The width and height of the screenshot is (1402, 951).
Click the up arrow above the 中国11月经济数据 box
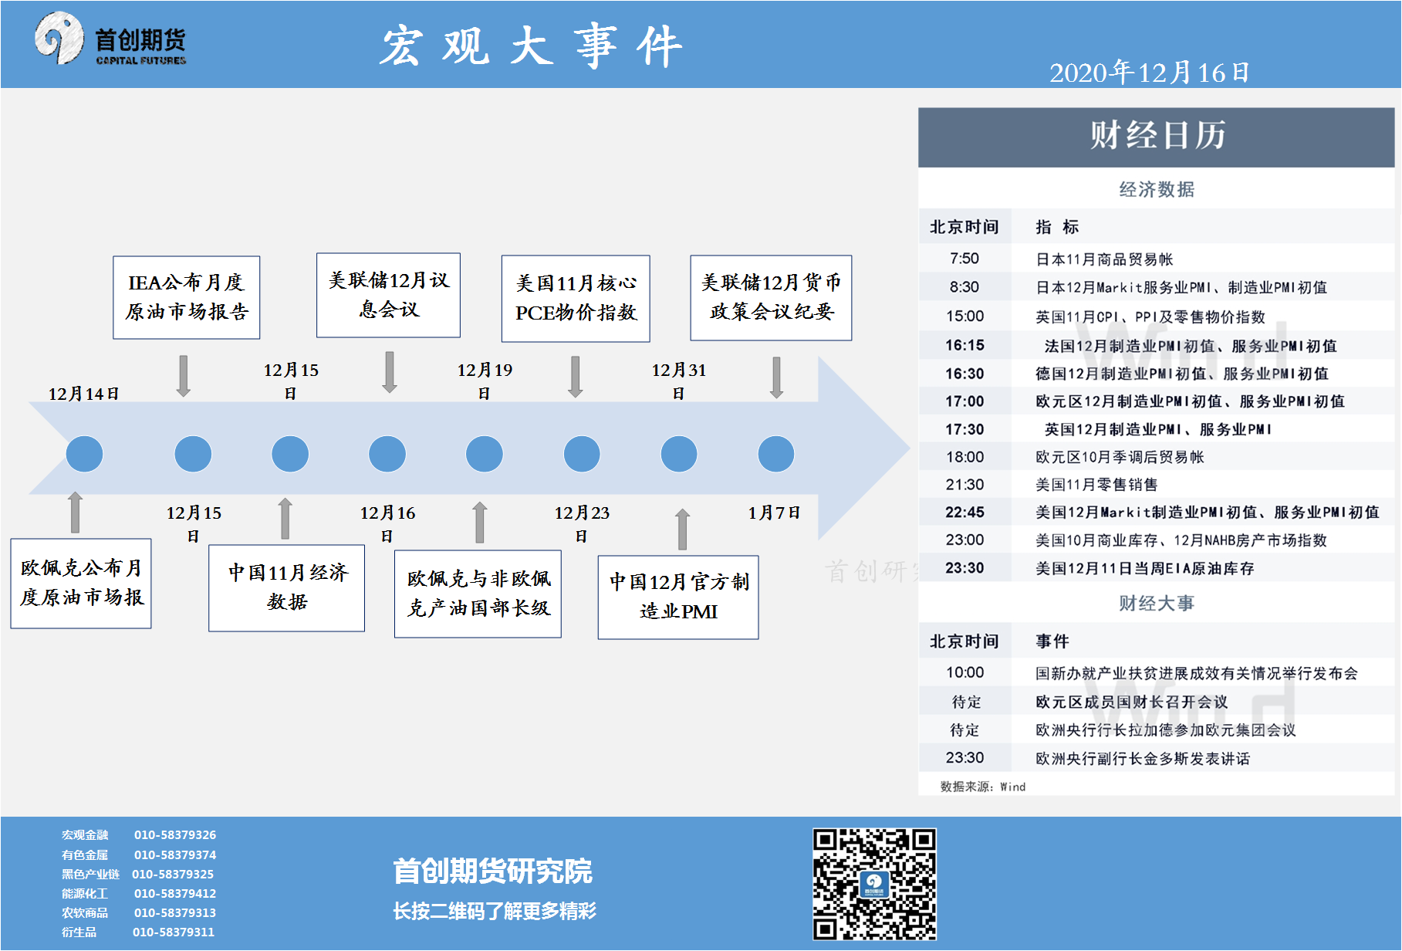coord(285,518)
